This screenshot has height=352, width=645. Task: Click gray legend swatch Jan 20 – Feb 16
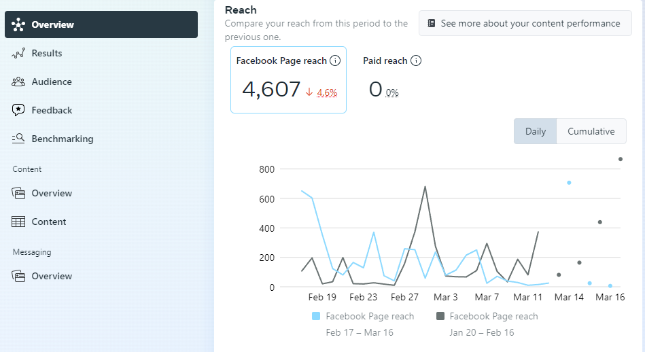pos(440,316)
